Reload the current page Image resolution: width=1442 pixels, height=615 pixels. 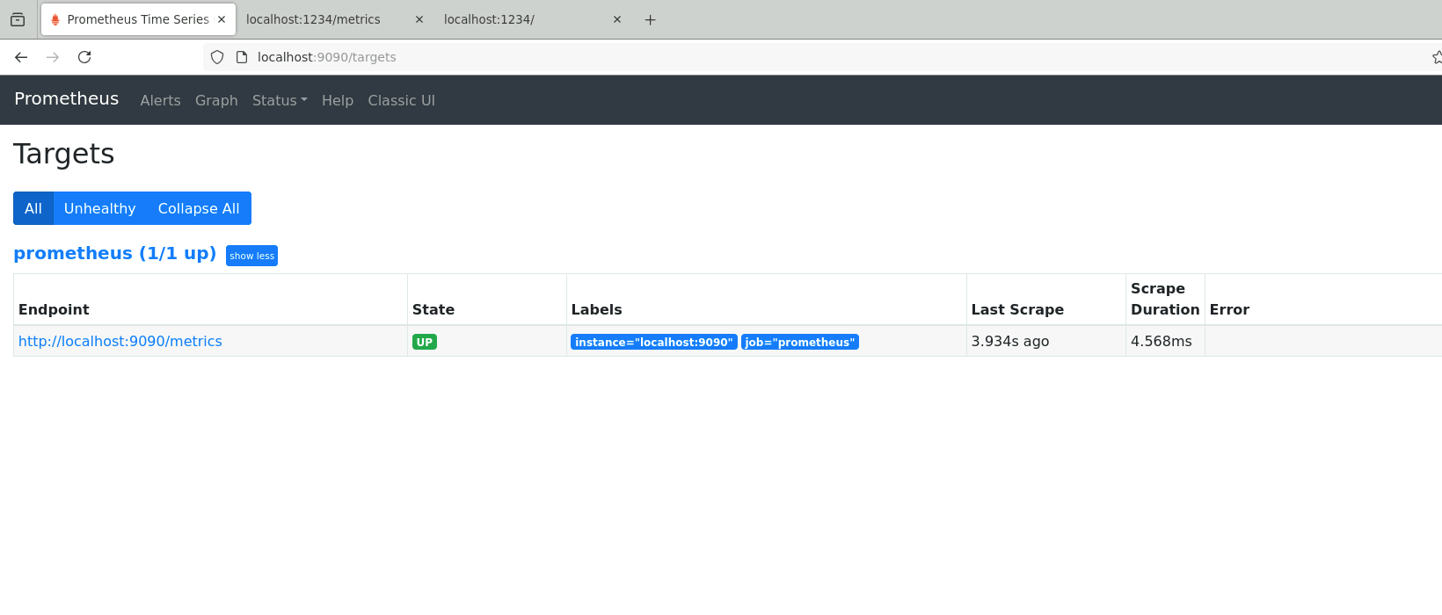pyautogui.click(x=84, y=57)
